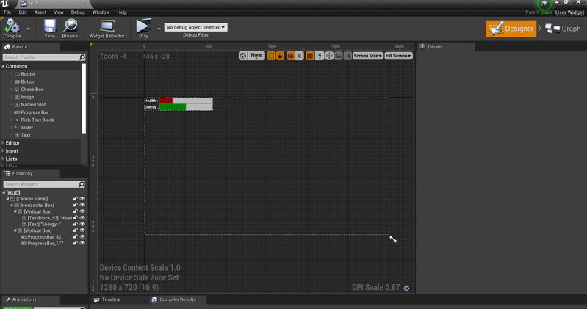Click the landscape image icon in designer toolbar
Image resolution: width=587 pixels, height=309 pixels.
click(x=339, y=56)
